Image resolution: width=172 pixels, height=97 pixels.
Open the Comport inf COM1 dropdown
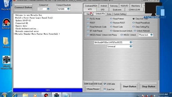click(48, 9)
